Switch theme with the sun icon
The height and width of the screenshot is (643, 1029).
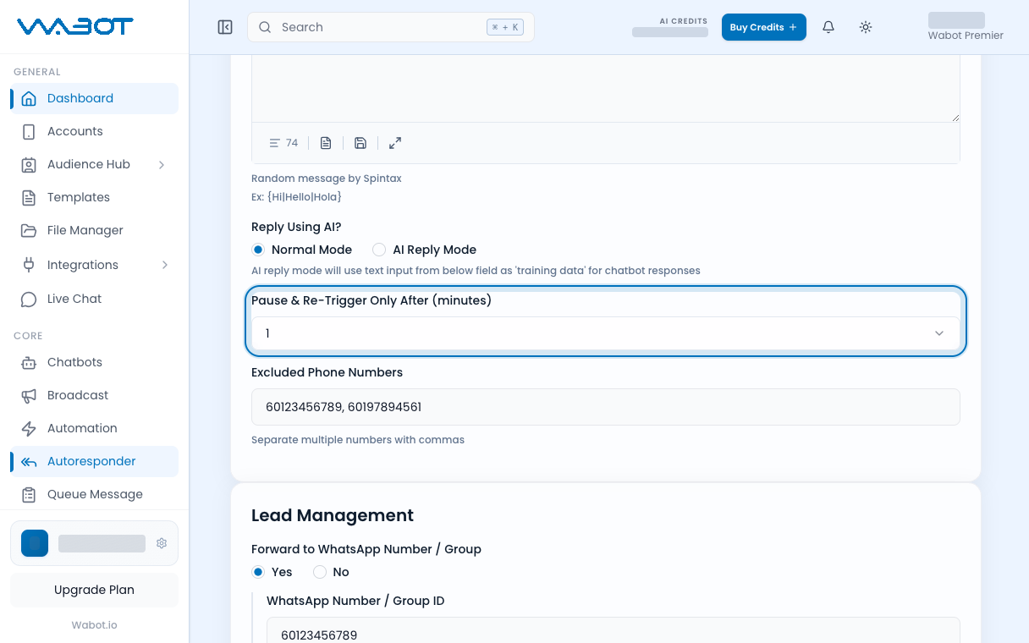(x=866, y=27)
